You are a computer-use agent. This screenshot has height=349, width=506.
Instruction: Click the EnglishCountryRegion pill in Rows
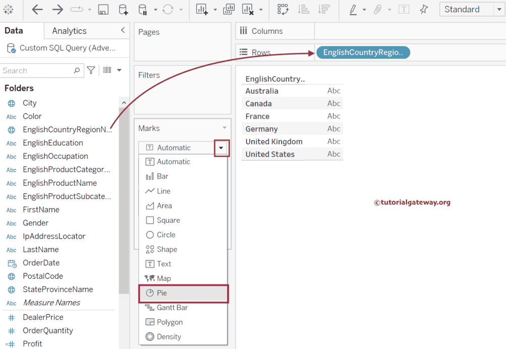pyautogui.click(x=363, y=52)
